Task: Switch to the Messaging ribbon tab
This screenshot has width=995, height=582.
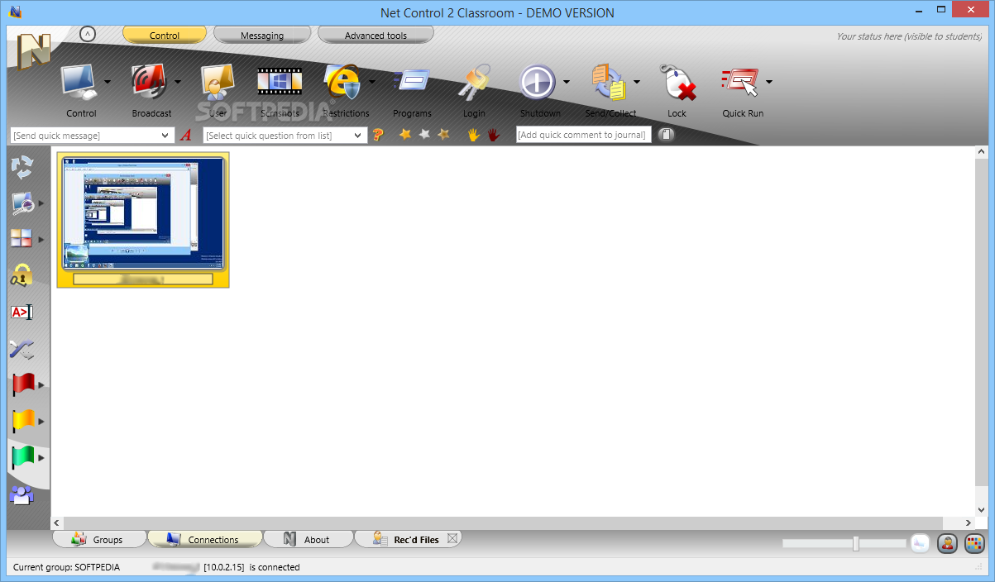Action: coord(262,36)
